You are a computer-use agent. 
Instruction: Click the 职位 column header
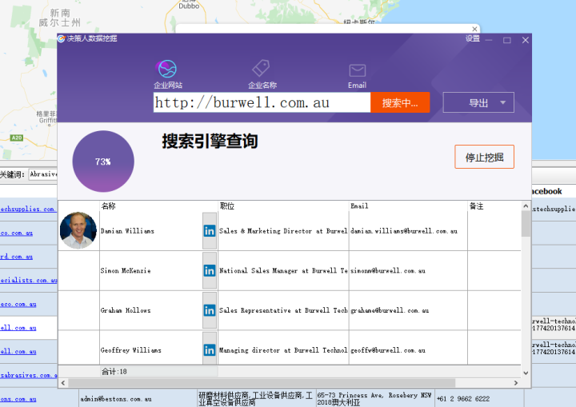(x=283, y=206)
